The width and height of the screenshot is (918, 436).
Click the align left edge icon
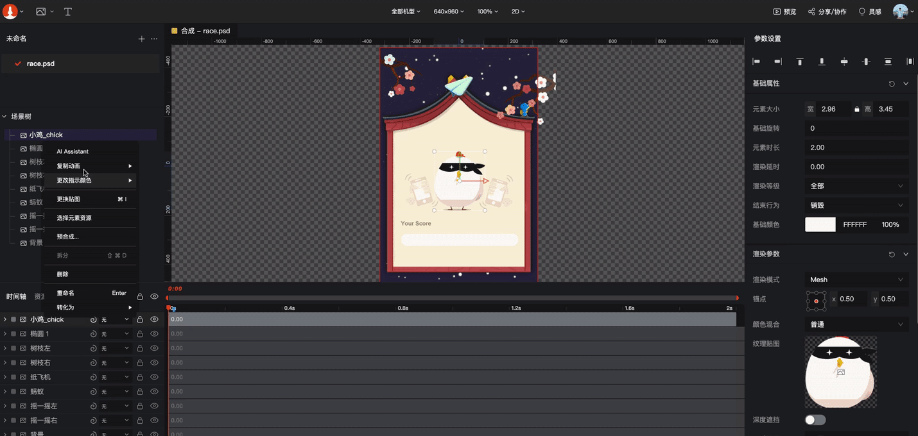(x=757, y=62)
